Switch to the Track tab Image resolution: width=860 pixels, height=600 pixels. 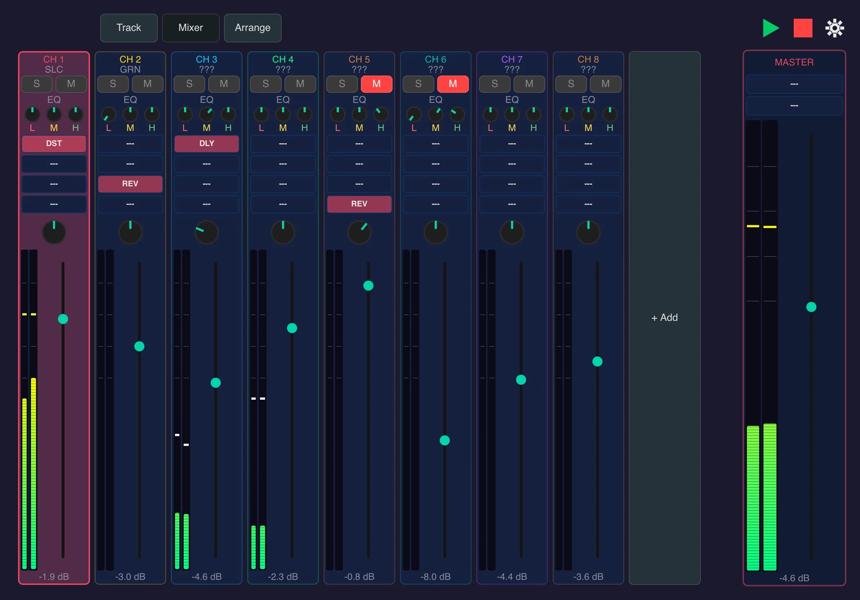pyautogui.click(x=129, y=28)
